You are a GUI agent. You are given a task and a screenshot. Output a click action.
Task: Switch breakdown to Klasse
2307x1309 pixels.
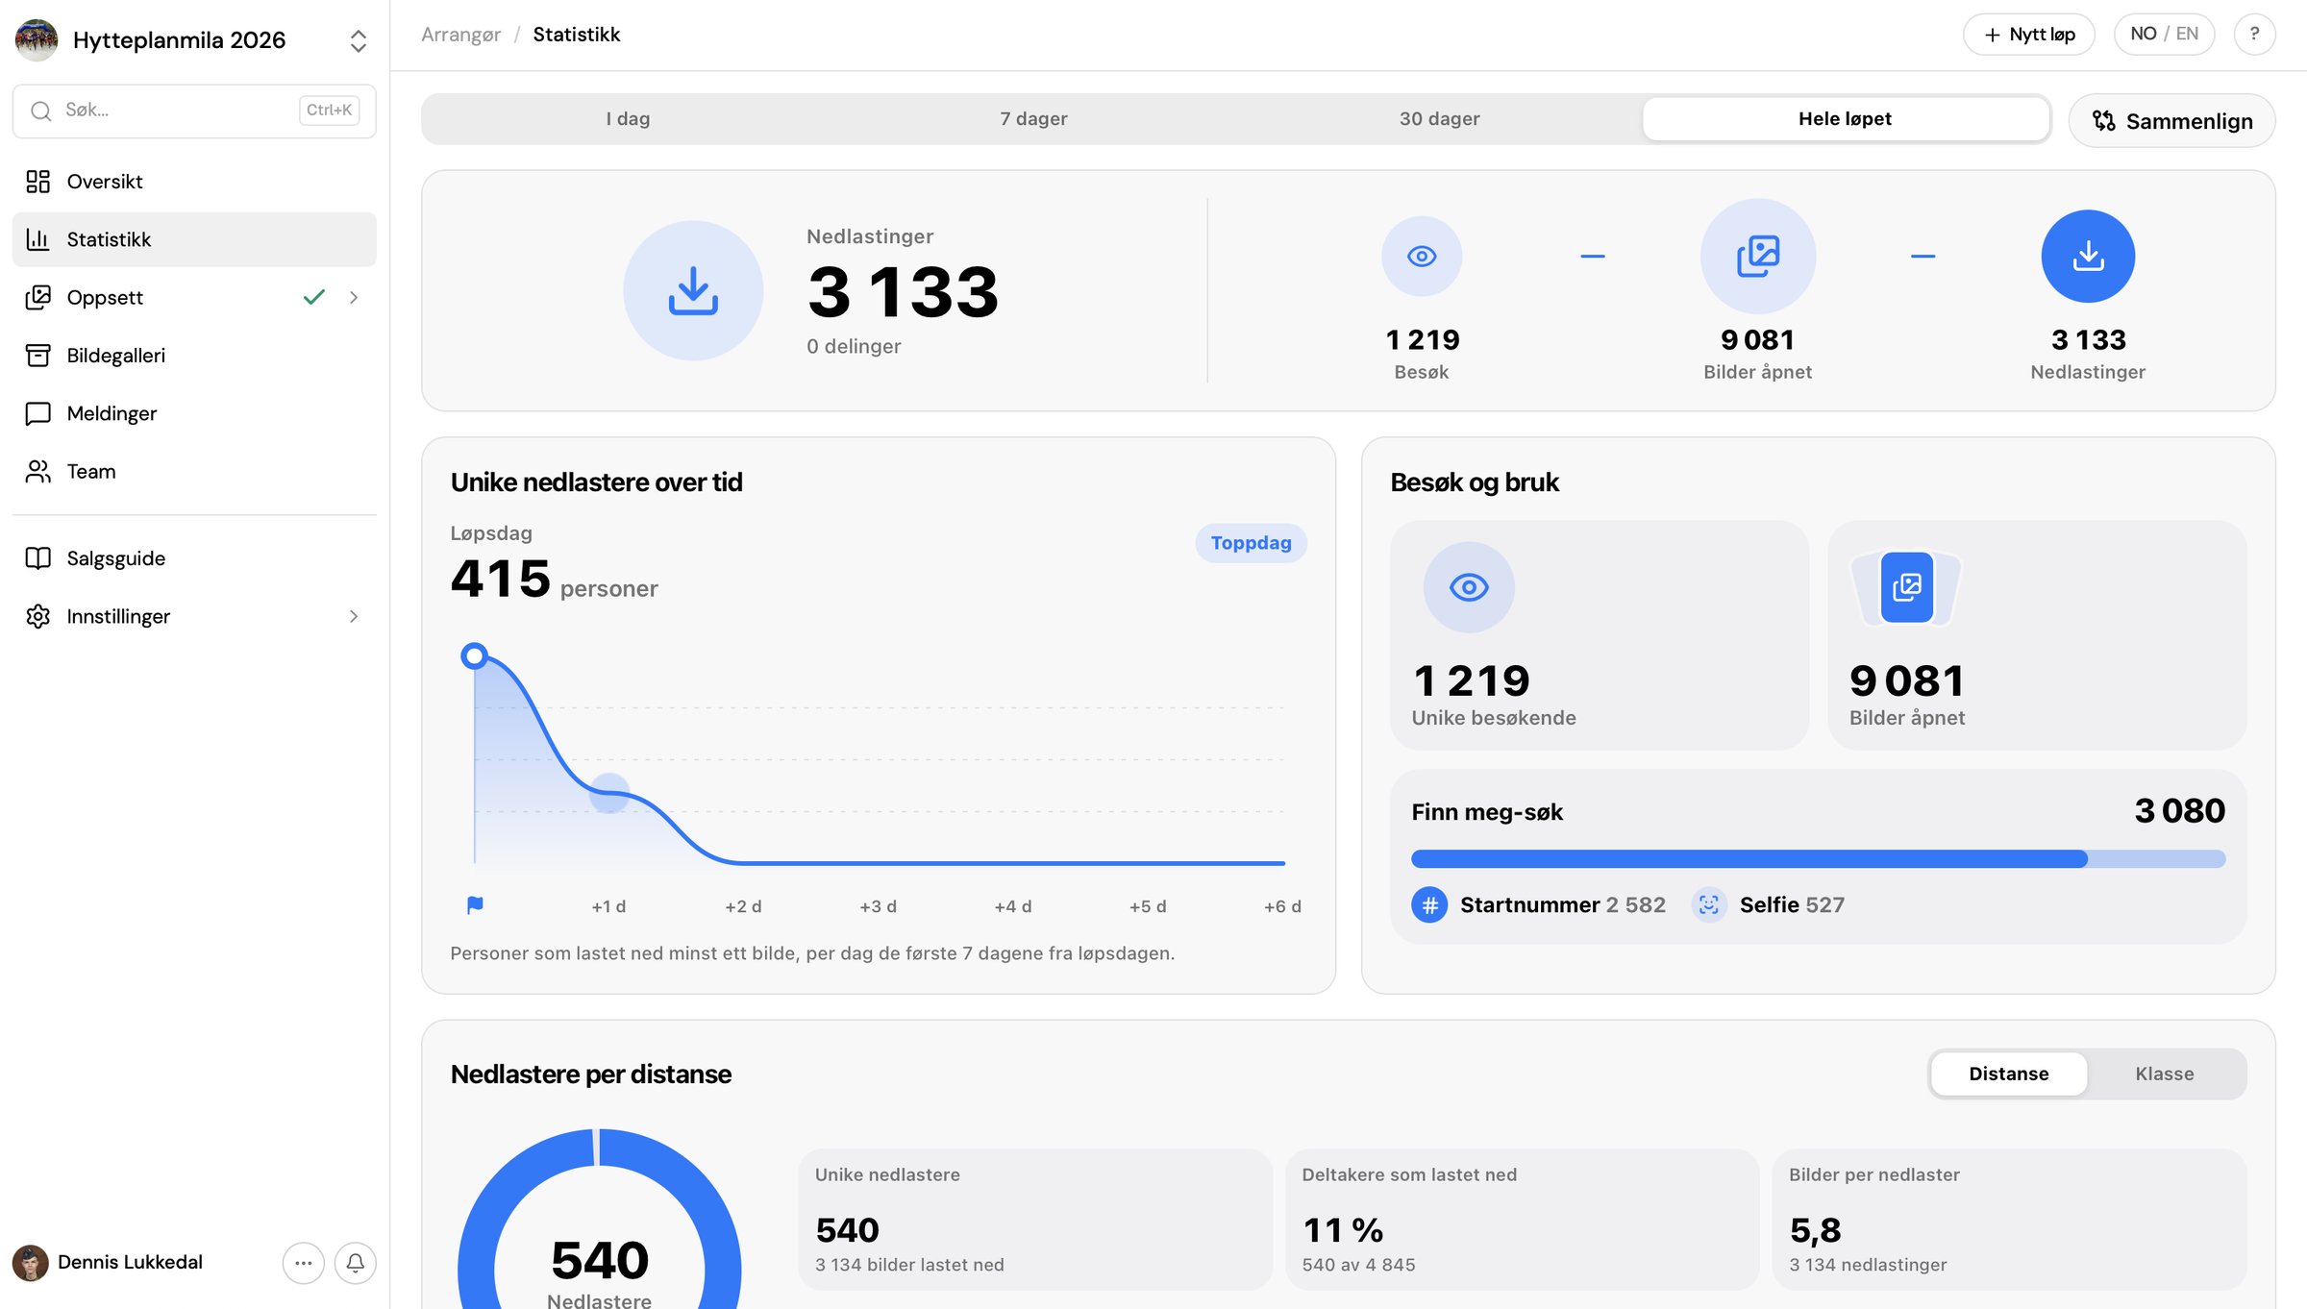2165,1074
